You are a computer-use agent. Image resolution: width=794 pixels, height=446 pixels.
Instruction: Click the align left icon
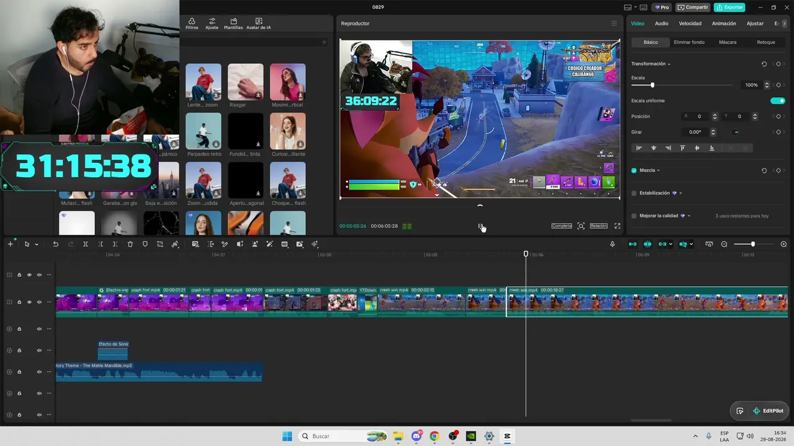tap(639, 148)
